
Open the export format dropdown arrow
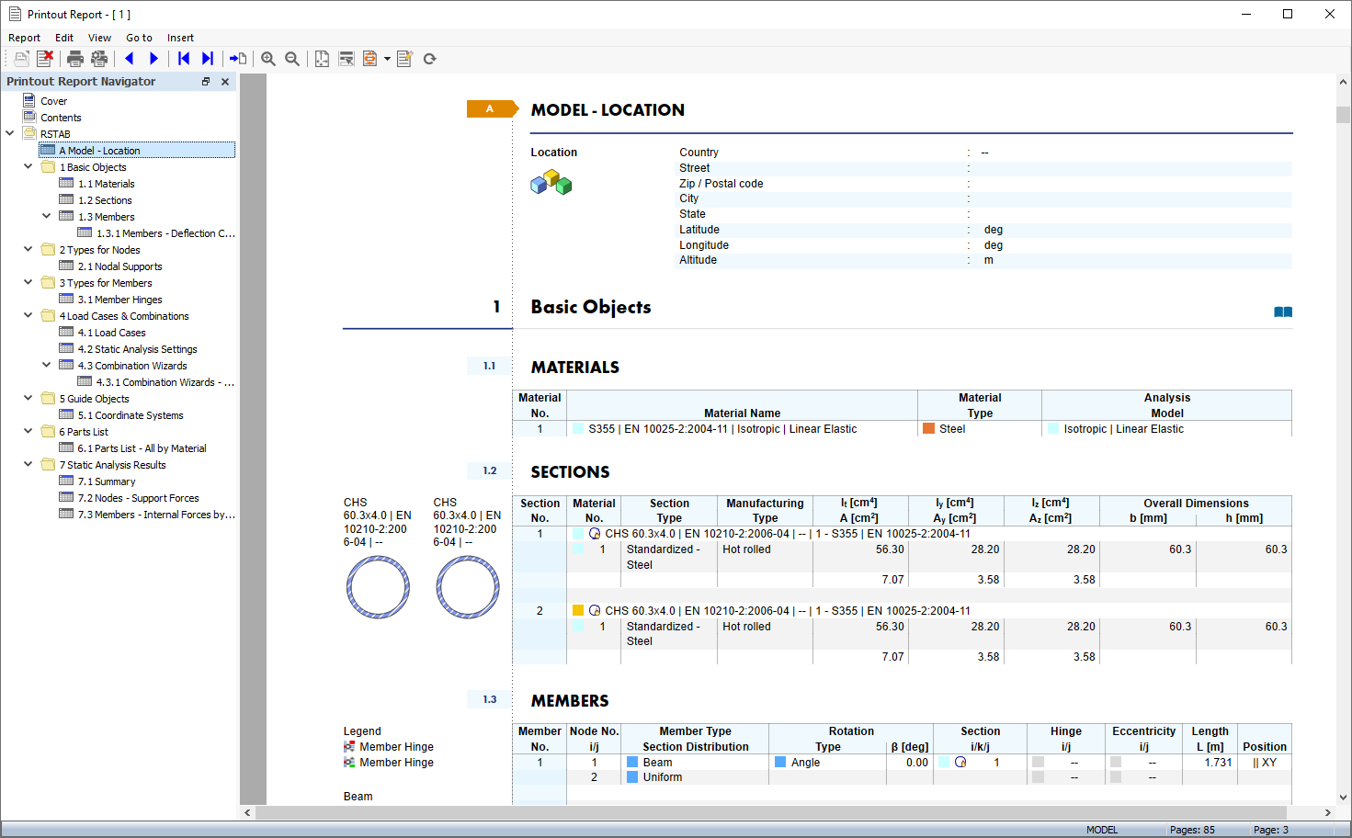point(385,58)
